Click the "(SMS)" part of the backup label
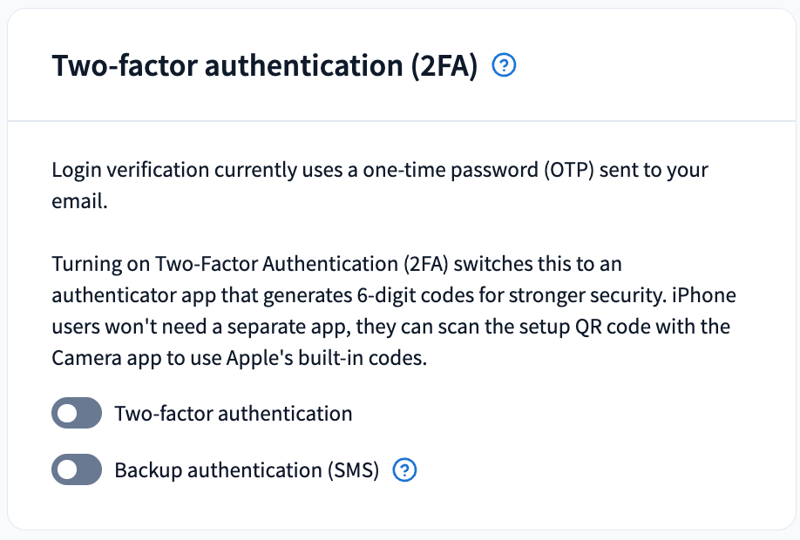800x540 pixels. click(x=353, y=470)
